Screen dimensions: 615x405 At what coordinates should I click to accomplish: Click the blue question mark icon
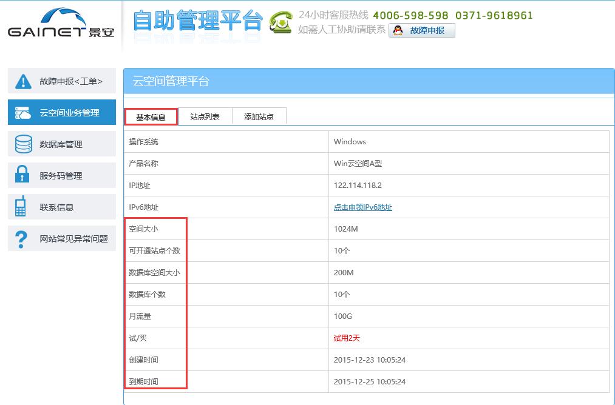pos(22,239)
